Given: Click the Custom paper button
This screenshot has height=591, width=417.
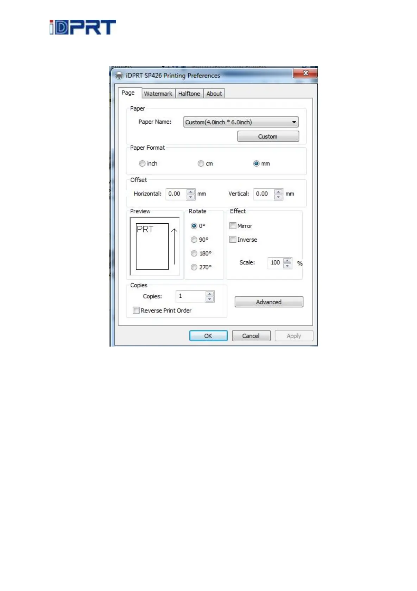Looking at the screenshot, I should coord(268,136).
